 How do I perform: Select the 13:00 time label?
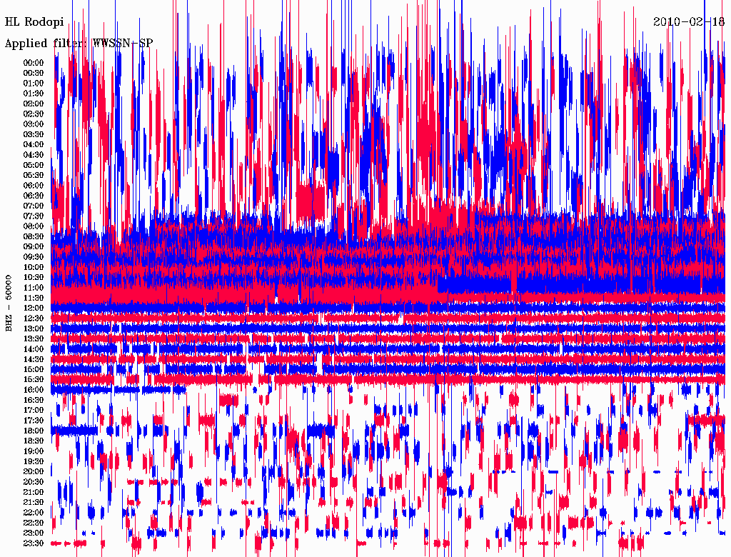[x=34, y=329]
